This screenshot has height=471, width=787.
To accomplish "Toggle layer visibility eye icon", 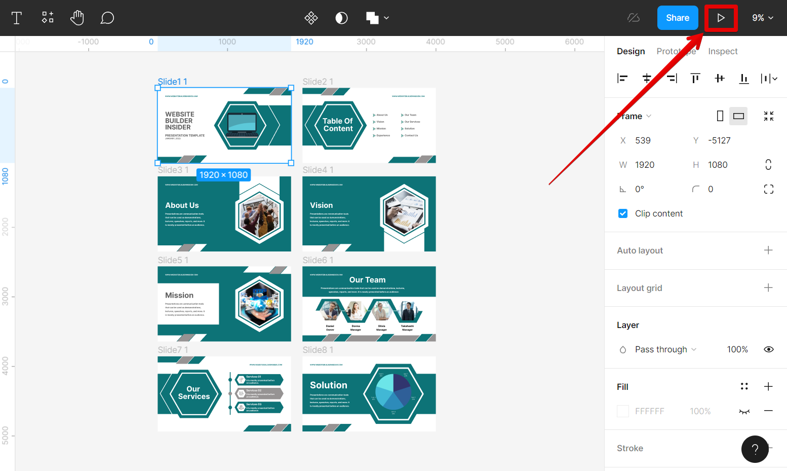I will coord(768,349).
